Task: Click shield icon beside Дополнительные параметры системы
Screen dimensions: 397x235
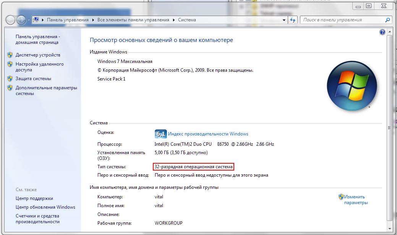Action: coord(10,88)
